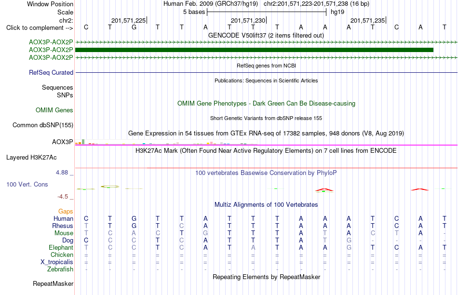This screenshot has width=458, height=295.
Task: Click the 'Layered H3K27Ac' track label
Action: [31, 158]
